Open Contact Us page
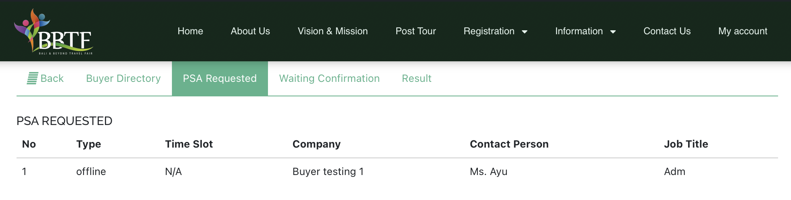This screenshot has height=200, width=791. (x=667, y=31)
